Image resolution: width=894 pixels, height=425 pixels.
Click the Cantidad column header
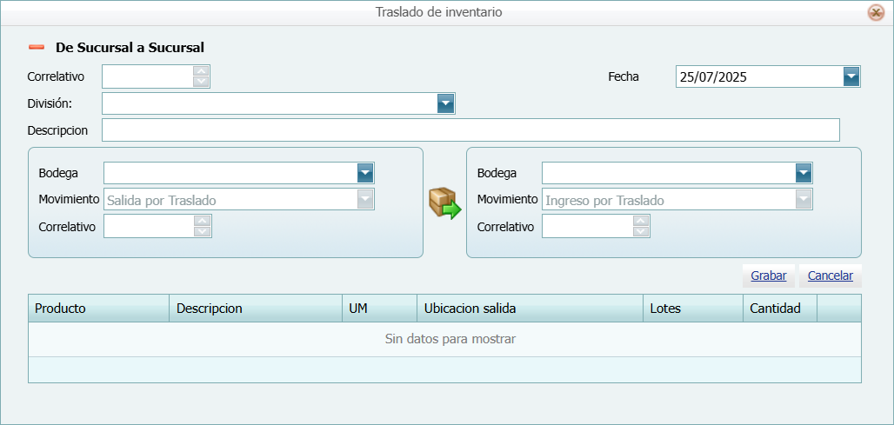[780, 309]
